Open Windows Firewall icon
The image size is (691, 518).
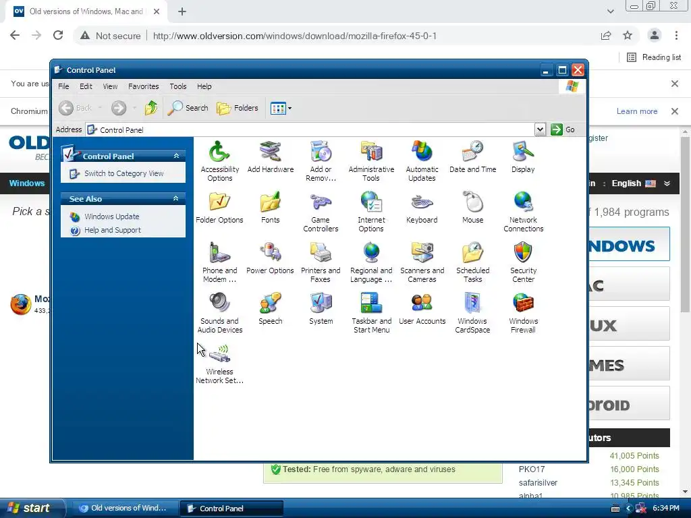click(523, 313)
